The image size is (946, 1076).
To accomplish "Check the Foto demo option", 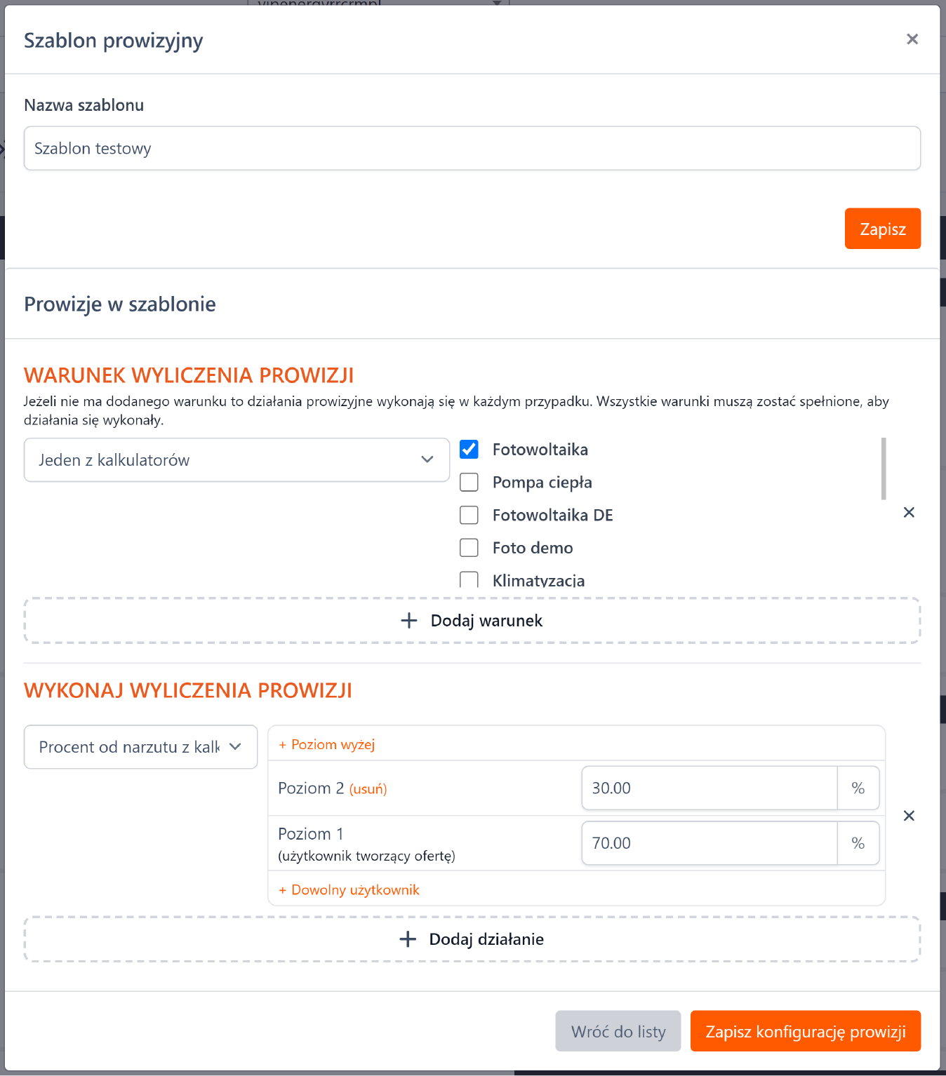I will pyautogui.click(x=469, y=548).
